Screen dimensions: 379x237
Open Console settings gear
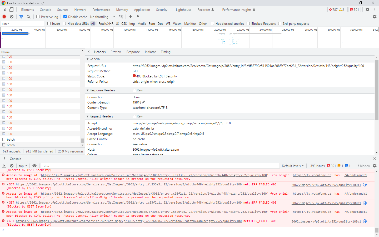coord(375,166)
